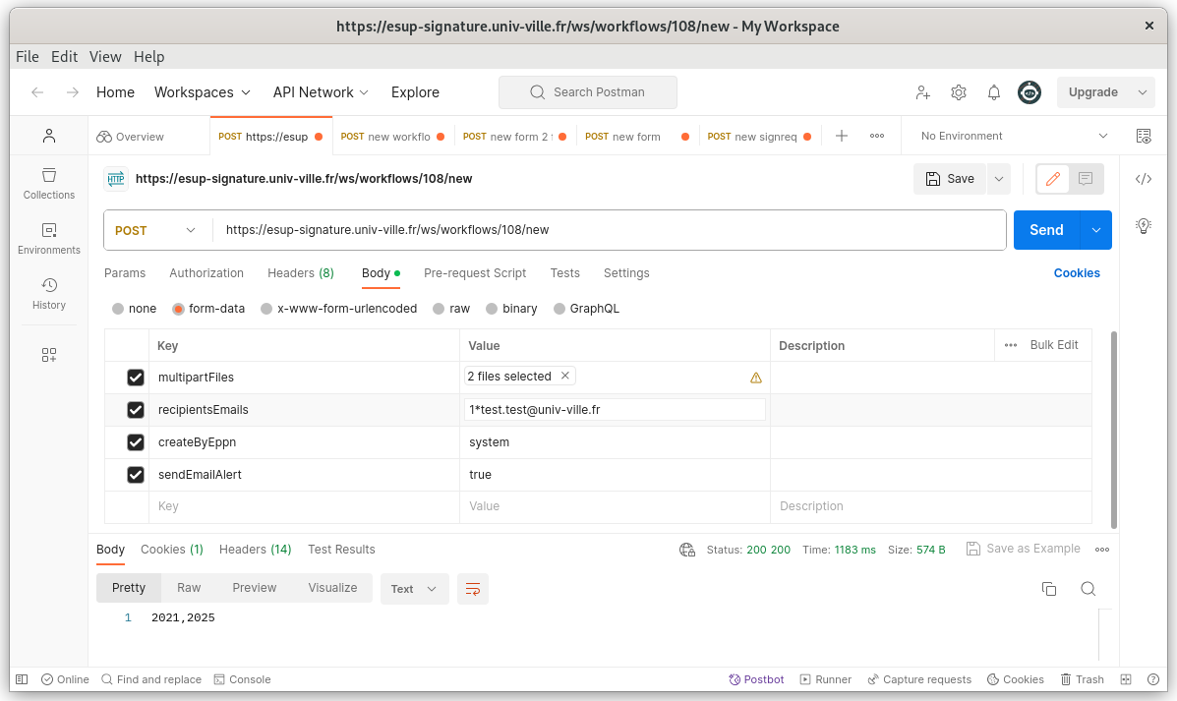Image resolution: width=1177 pixels, height=701 pixels.
Task: Expand the POST method dropdown
Action: coord(157,230)
